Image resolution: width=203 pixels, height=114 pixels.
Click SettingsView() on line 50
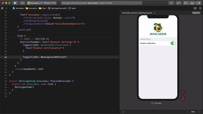[x=24, y=87]
